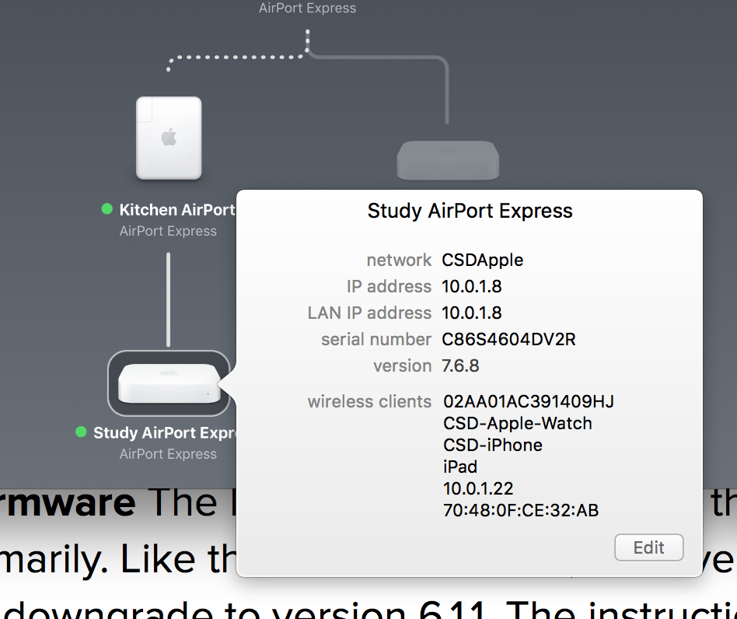Click the Study AirPort Expr label
This screenshot has height=619, width=737.
pyautogui.click(x=165, y=432)
